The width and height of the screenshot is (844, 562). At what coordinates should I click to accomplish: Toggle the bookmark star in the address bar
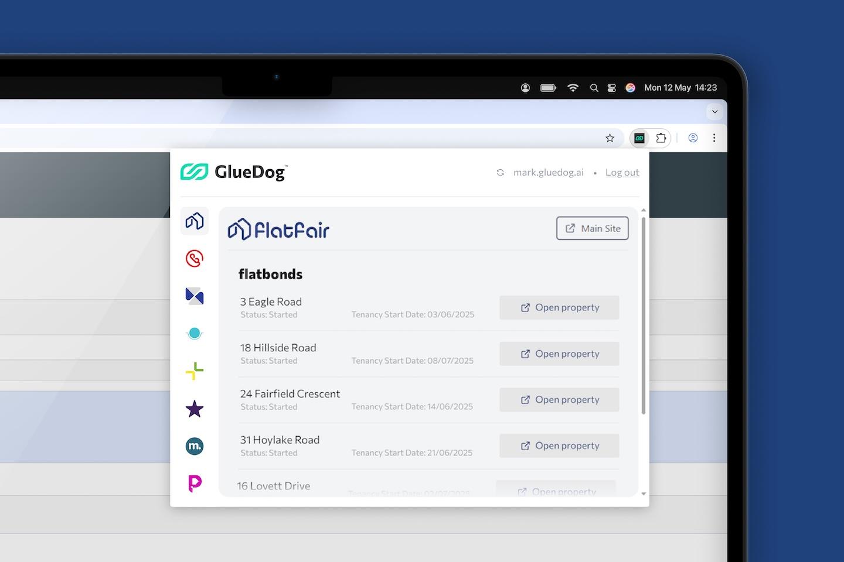[x=610, y=138]
